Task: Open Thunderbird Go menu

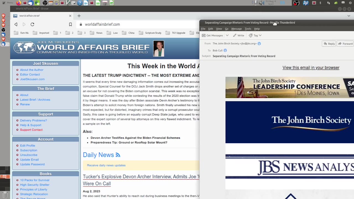Action: (x=227, y=29)
